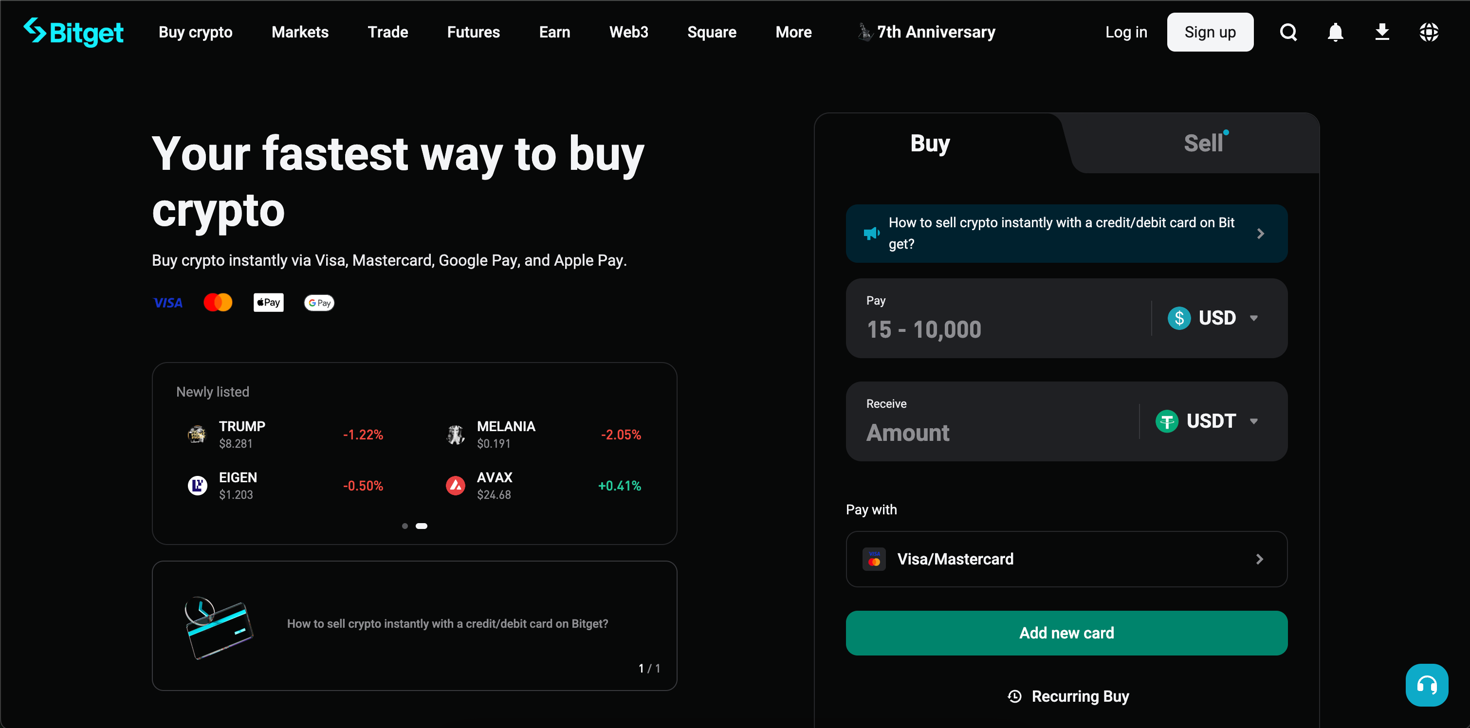The image size is (1470, 728).
Task: Select first carousel dot in Newly listed
Action: [404, 526]
